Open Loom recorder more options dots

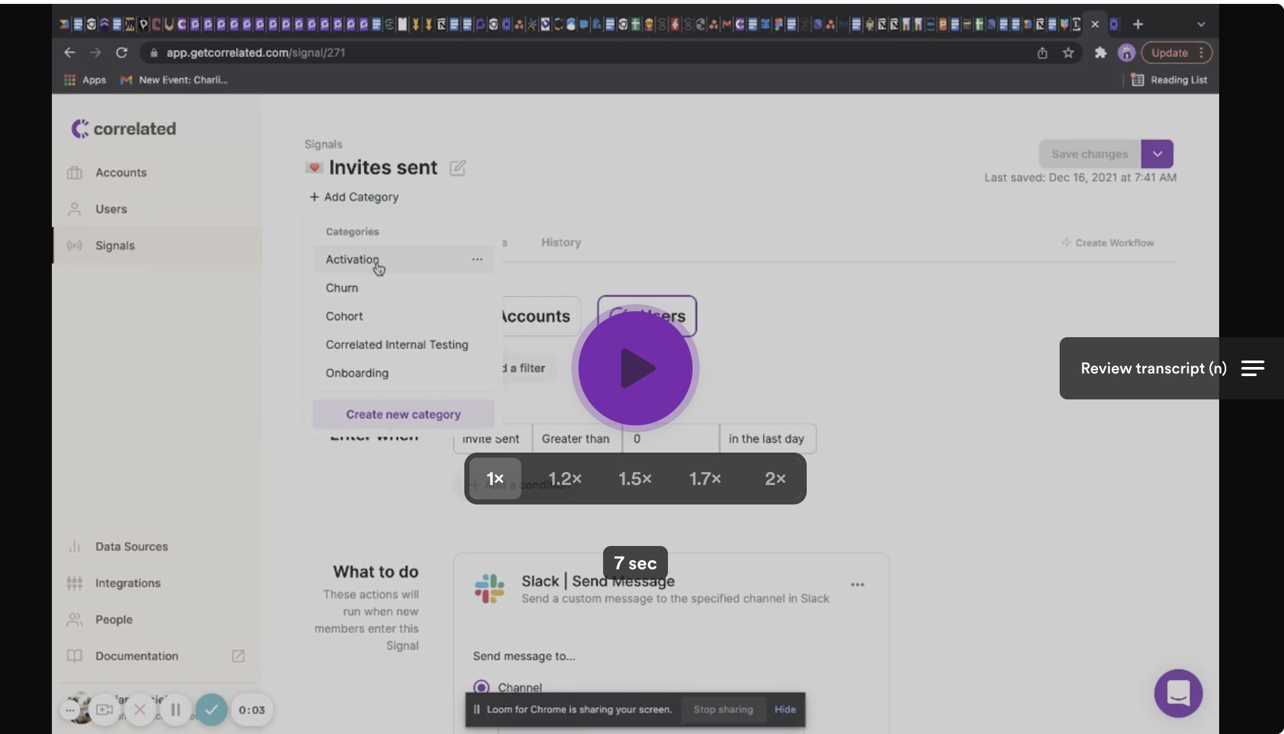point(69,710)
